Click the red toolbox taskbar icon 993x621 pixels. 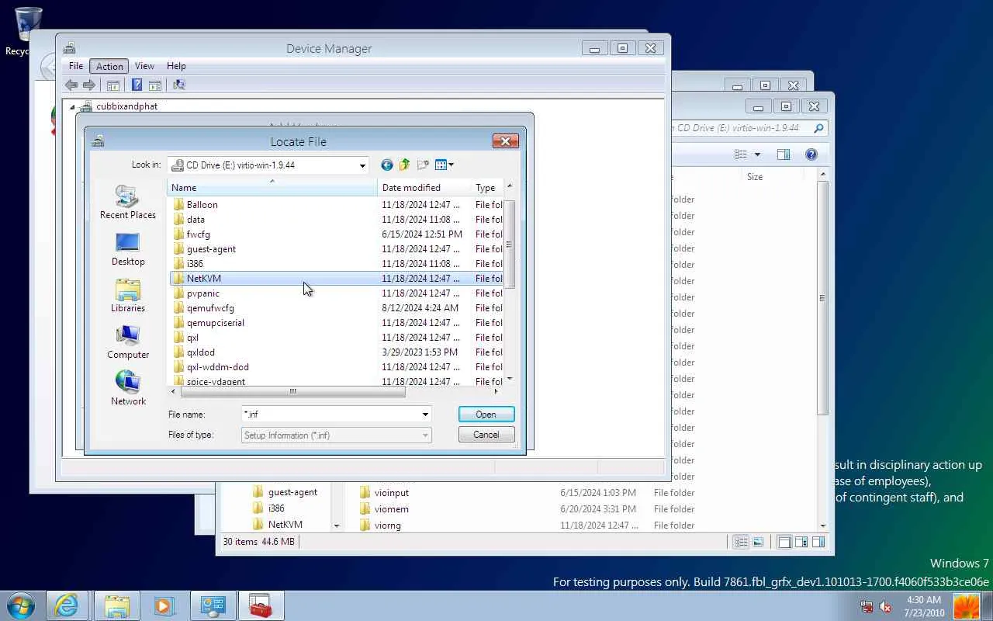pos(260,605)
